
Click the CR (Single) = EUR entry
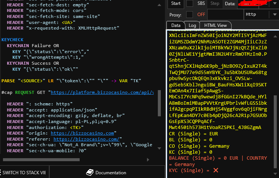(x=193, y=133)
